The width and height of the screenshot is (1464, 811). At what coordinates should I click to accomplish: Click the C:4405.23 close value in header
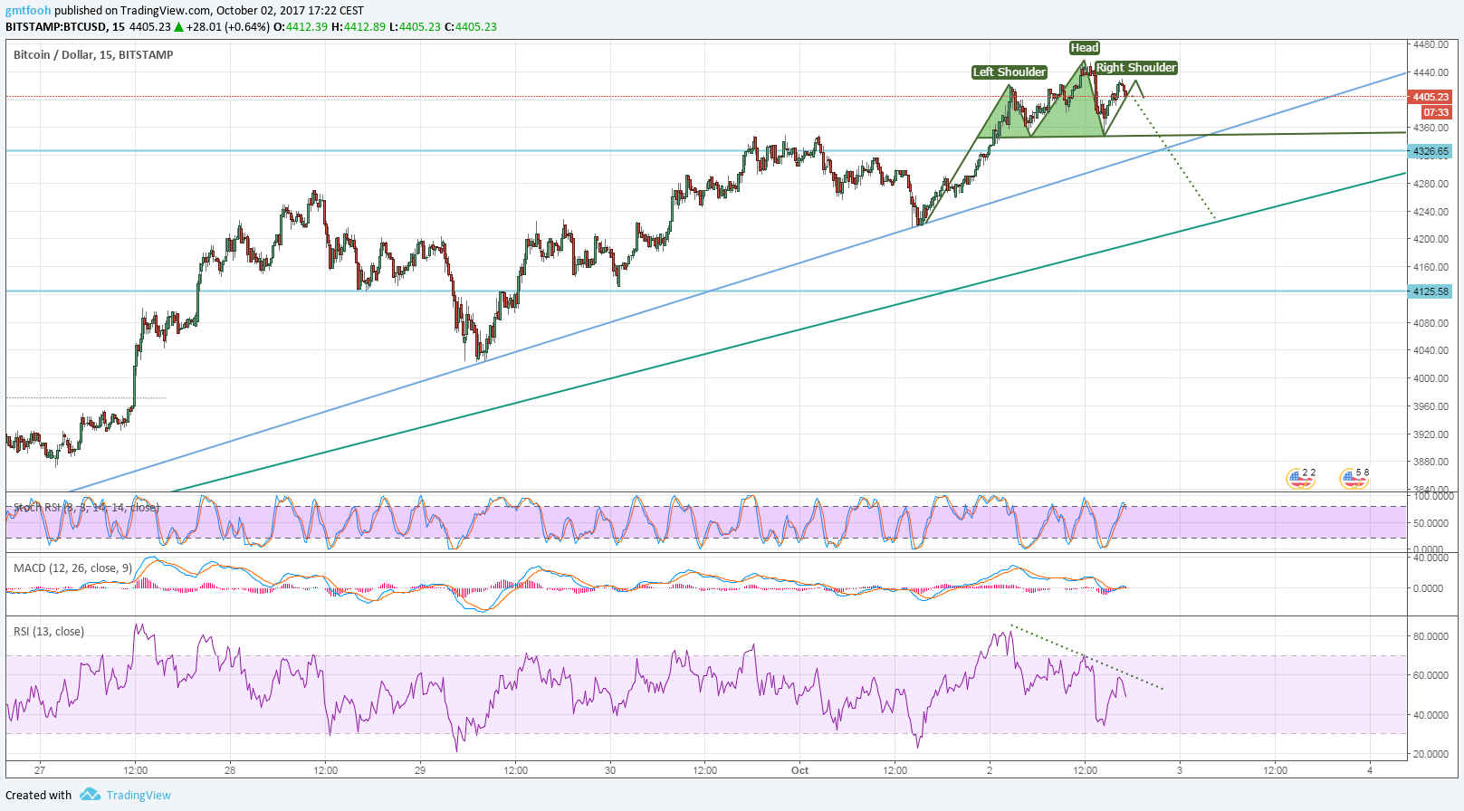[471, 27]
